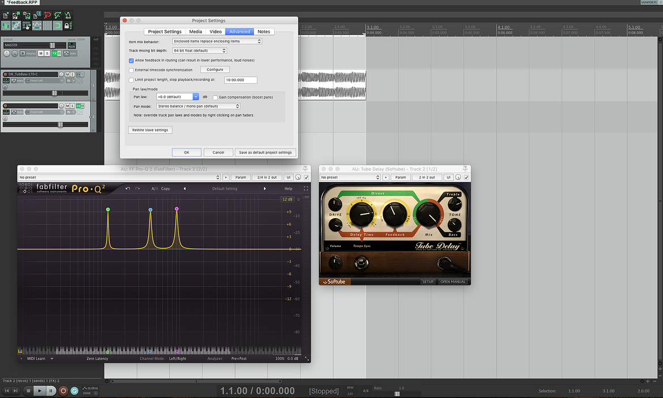Screen dimensions: 663x398
Task: Click the envelope move icon in toolbar
Action: [37, 26]
